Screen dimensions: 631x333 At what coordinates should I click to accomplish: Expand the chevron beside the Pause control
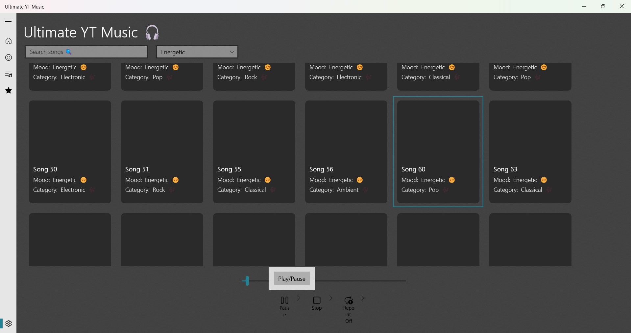(x=298, y=298)
